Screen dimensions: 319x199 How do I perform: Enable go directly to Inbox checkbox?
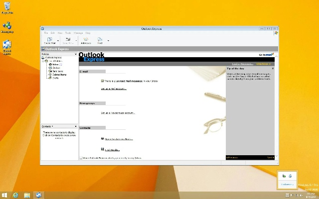pos(82,158)
